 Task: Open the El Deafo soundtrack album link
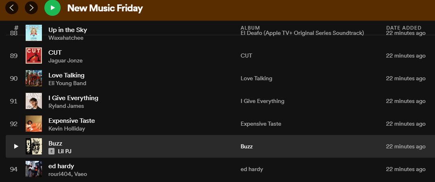pos(302,33)
